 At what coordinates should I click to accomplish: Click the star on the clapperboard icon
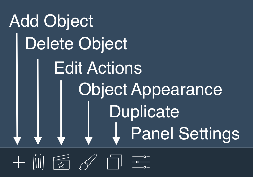[61, 165]
